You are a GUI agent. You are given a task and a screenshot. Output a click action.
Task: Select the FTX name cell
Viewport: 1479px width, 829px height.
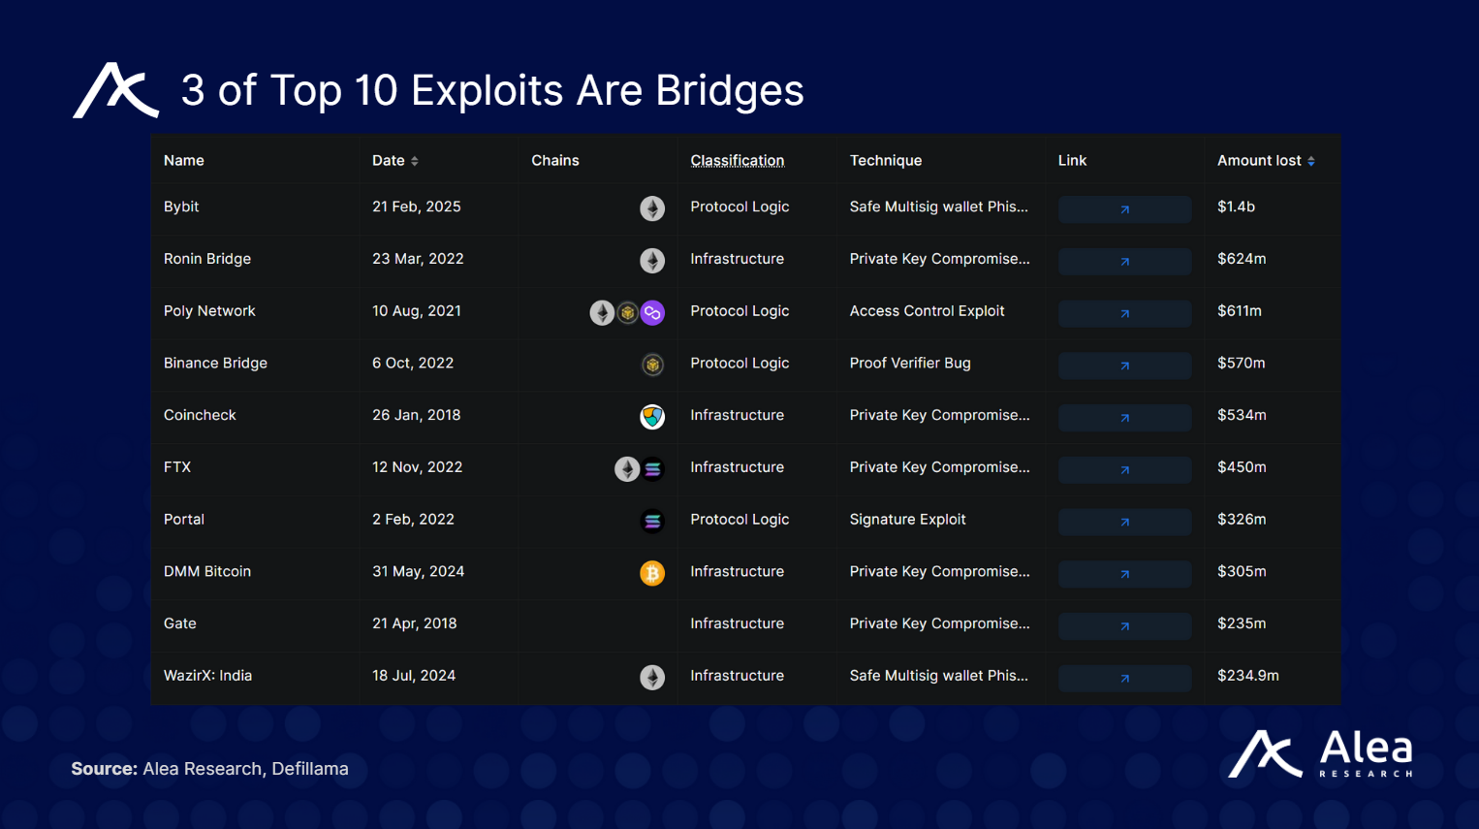[x=177, y=467]
